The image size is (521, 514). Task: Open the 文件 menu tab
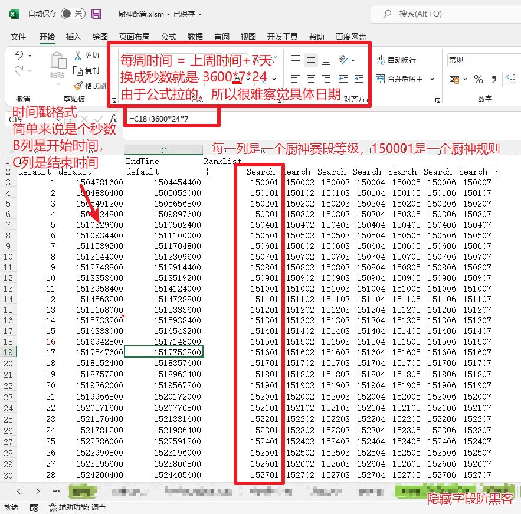pyautogui.click(x=18, y=37)
